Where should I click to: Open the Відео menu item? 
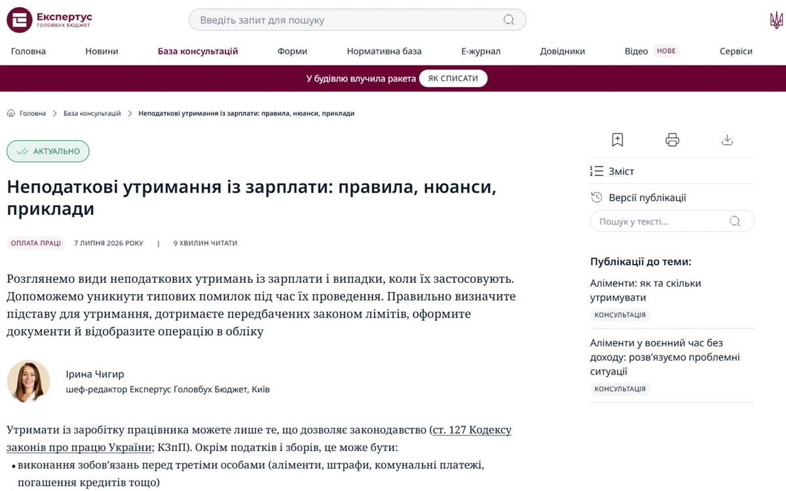point(636,51)
